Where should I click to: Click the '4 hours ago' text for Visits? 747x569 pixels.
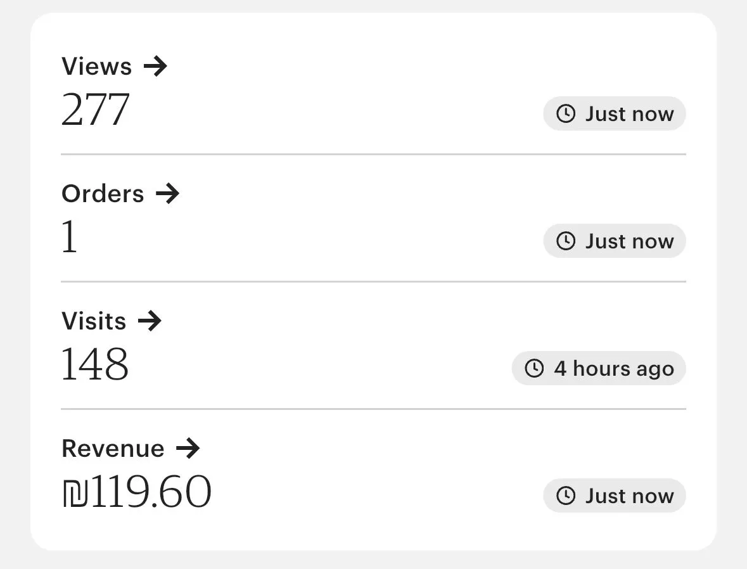[x=614, y=369]
